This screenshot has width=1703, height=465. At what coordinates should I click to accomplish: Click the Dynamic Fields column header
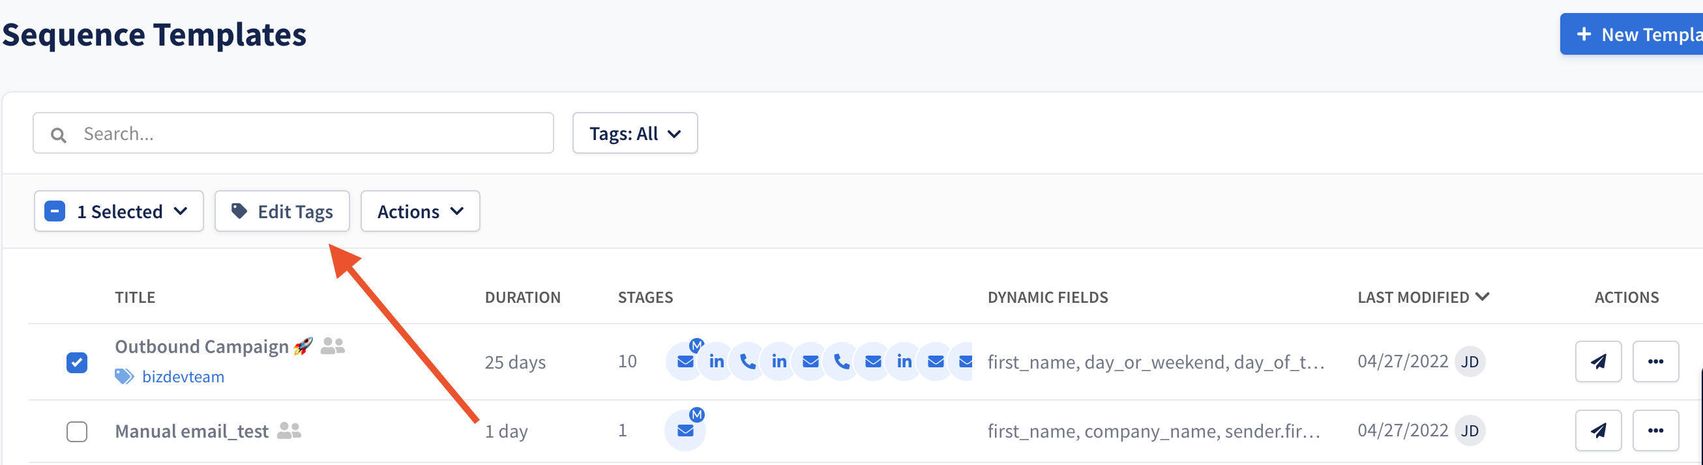click(x=1047, y=297)
